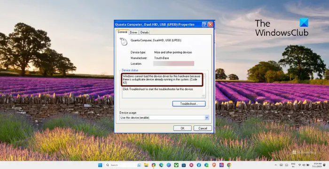329x169 pixels.
Task: Close the Properties dialog
Action: click(x=210, y=24)
